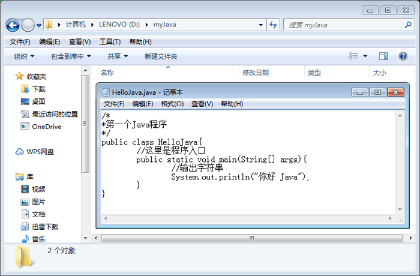
Task: Select WPS网盘 cloud icon in sidebar
Action: point(40,152)
